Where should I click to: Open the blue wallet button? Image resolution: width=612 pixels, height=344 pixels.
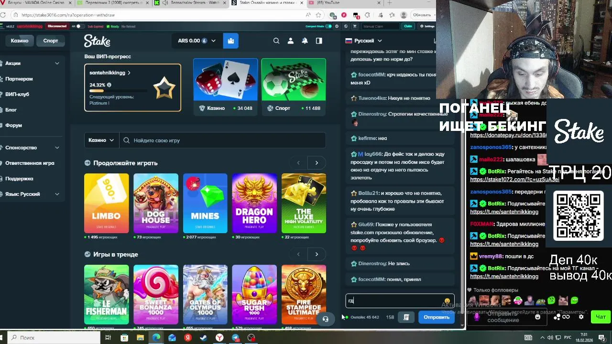(231, 41)
